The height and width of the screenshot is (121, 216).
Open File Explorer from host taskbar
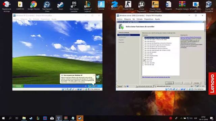pos(24,118)
